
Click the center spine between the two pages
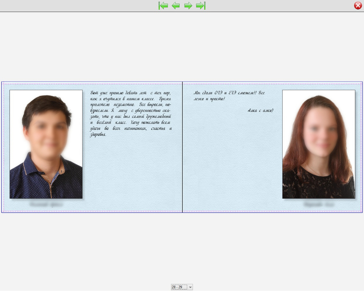tap(182, 147)
